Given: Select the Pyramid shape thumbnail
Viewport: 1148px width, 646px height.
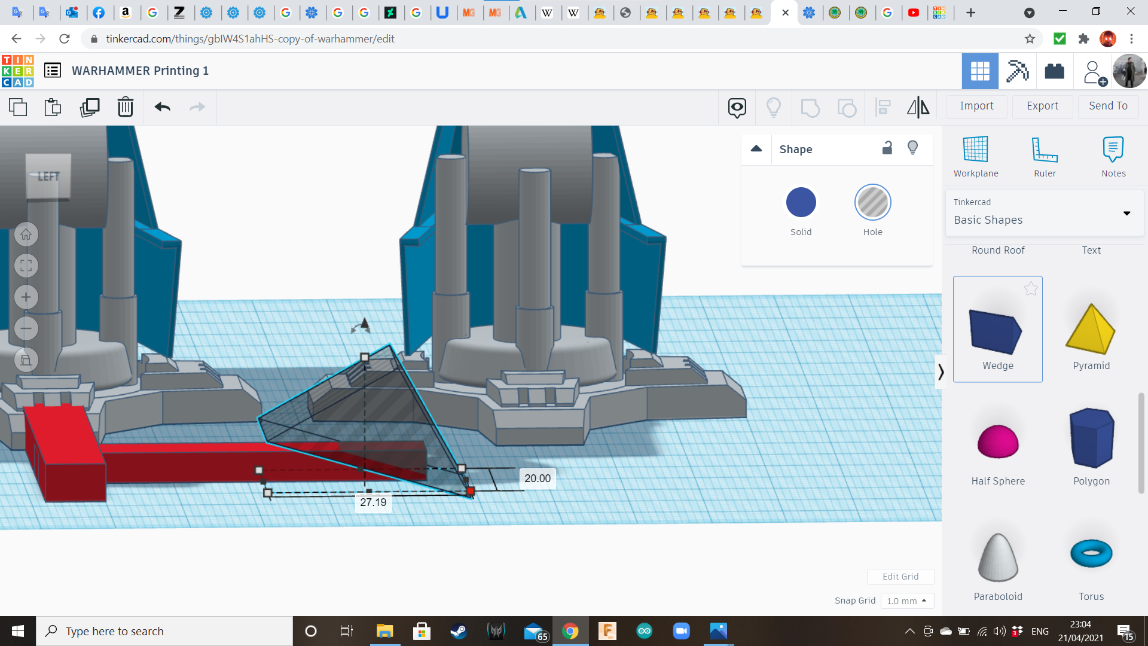Looking at the screenshot, I should point(1091,329).
